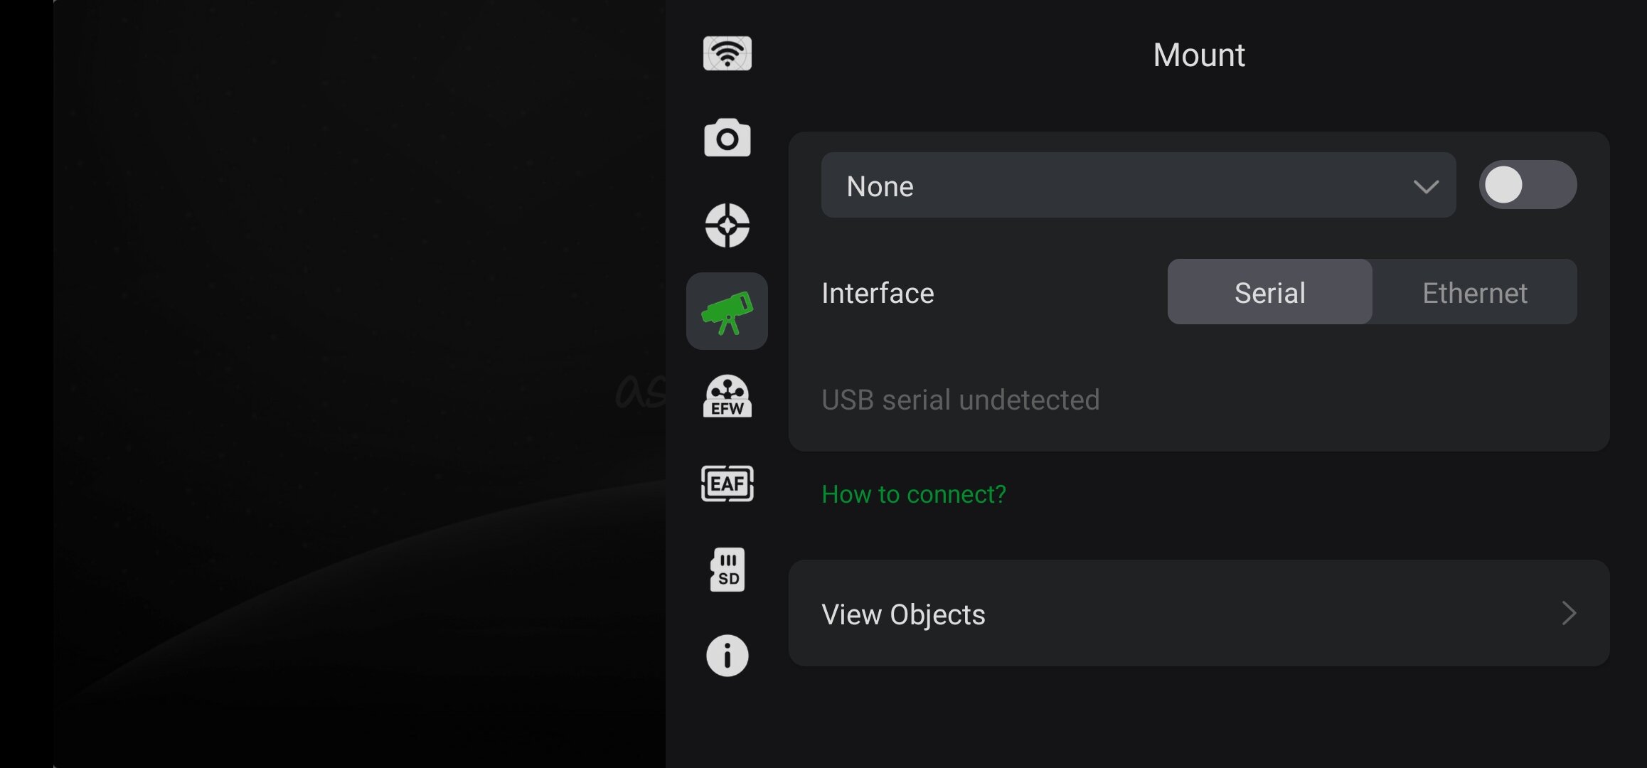
Task: Open the EFW filter wheel settings
Action: 727,397
